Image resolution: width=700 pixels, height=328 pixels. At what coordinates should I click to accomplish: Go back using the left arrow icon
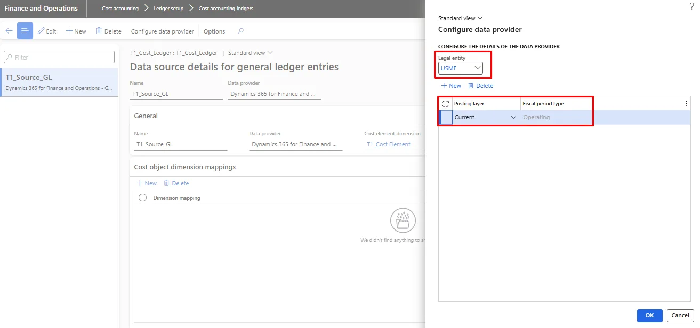click(x=9, y=31)
